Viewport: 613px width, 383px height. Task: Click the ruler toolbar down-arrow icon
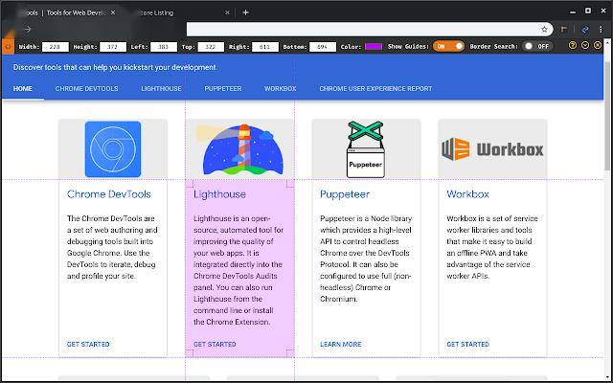tap(585, 46)
